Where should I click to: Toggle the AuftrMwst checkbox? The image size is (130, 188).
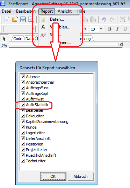[23, 99]
